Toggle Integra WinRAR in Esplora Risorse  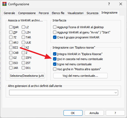pyautogui.click(x=55, y=54)
